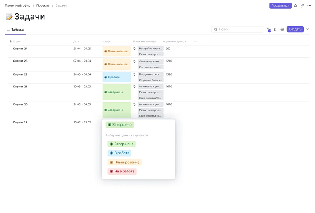Open Развитие корпо... tag in Спринт 24

tap(151, 54)
